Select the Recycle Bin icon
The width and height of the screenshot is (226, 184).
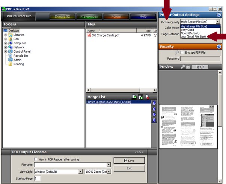click(11, 56)
